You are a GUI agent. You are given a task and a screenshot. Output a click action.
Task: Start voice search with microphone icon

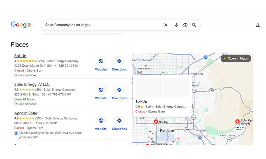click(177, 25)
